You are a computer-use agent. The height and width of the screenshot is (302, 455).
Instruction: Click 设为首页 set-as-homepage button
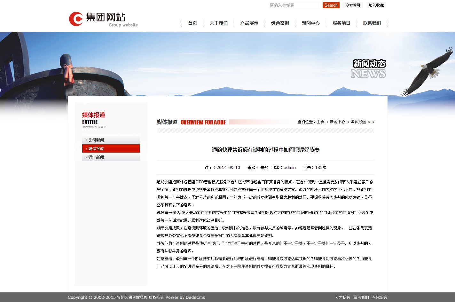tap(353, 5)
